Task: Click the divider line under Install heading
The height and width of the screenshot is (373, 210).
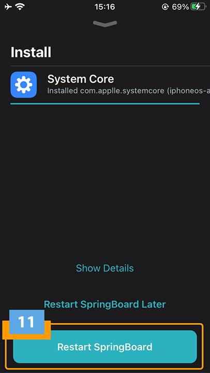Action: 110,66
